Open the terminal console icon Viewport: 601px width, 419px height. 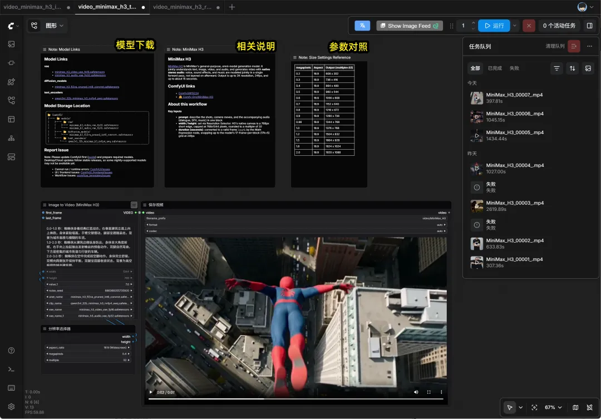coord(12,369)
